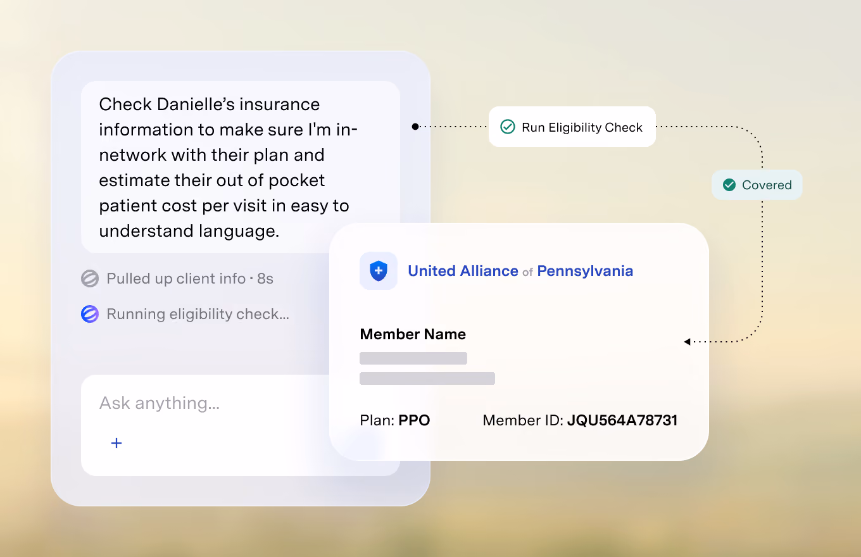This screenshot has width=861, height=557.
Task: Click the gray globe icon beside Pulled up client info
Action: [x=90, y=278]
